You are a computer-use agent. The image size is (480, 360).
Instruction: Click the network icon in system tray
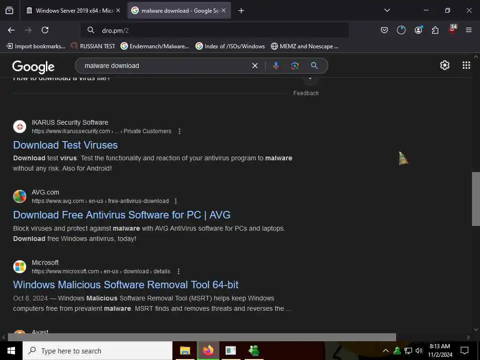tap(408, 351)
